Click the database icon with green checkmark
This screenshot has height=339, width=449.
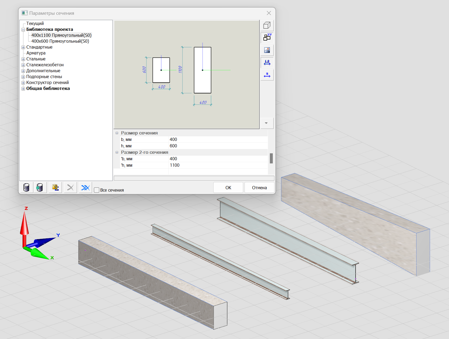point(40,187)
